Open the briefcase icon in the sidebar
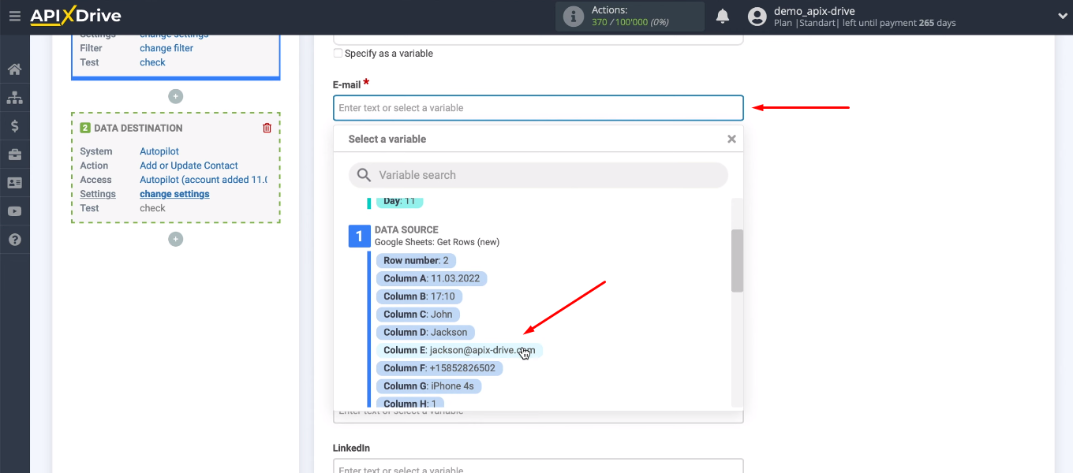Screen dimensions: 1073x473 click(x=15, y=155)
